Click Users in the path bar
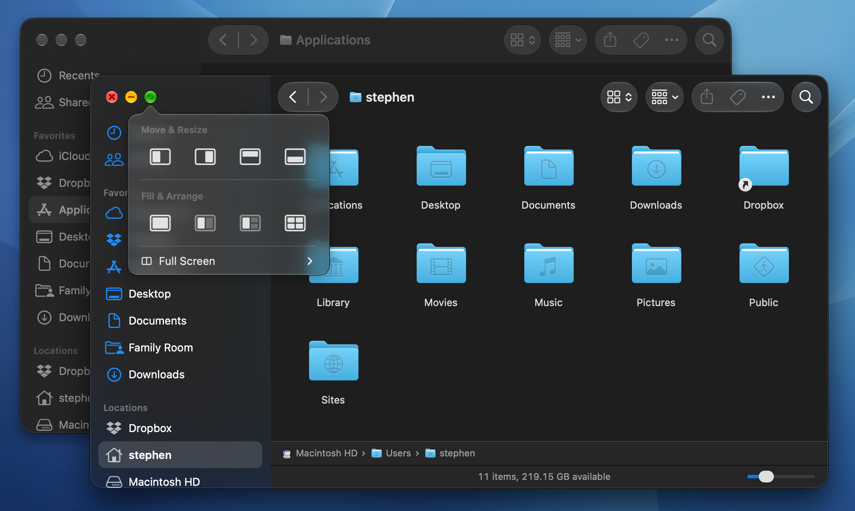The height and width of the screenshot is (511, 855). (x=391, y=453)
